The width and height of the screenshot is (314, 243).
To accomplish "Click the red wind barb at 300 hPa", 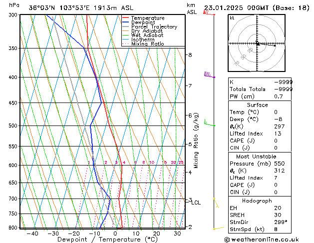I will [209, 12].
